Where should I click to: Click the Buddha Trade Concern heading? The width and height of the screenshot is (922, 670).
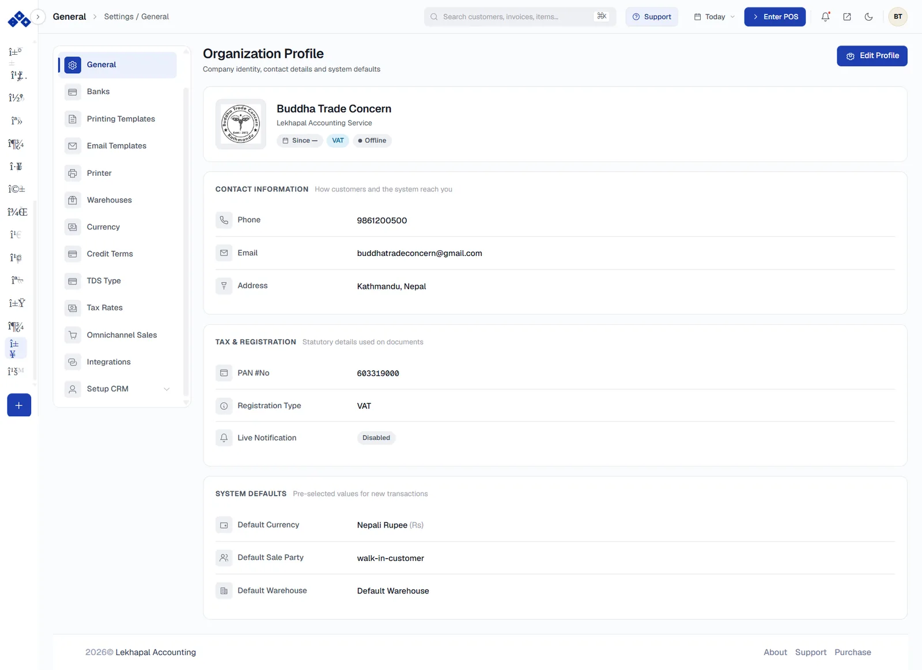point(334,108)
